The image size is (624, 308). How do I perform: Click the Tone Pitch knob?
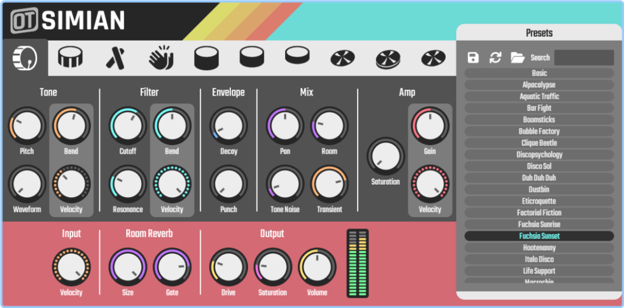pyautogui.click(x=27, y=126)
